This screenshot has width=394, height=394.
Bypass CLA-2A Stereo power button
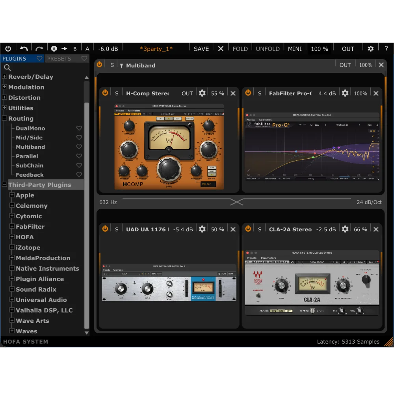[248, 229]
